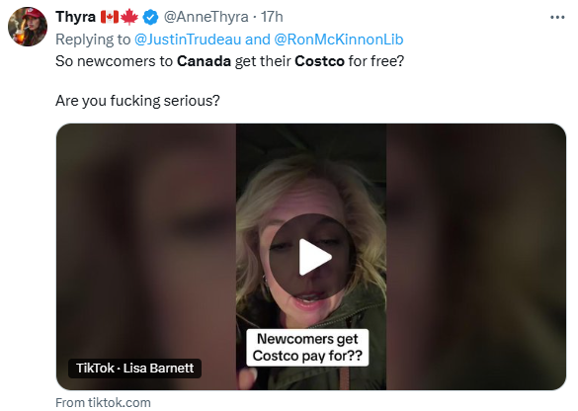Click the "Replying to" text
578x411 pixels.
[93, 40]
